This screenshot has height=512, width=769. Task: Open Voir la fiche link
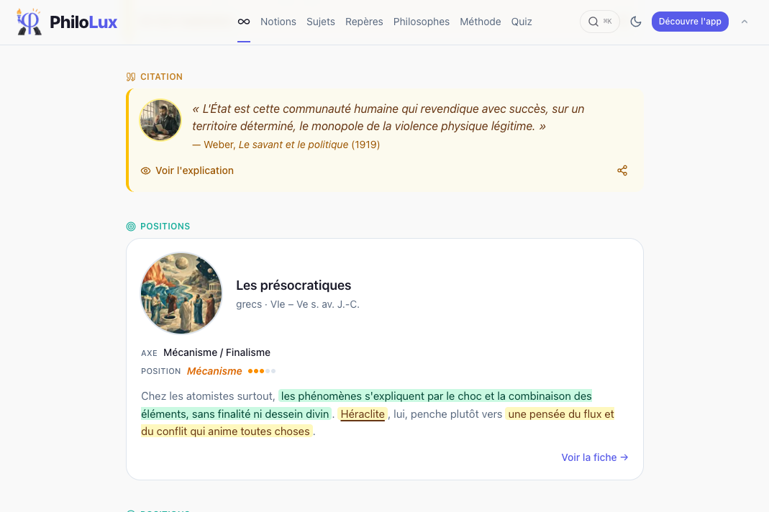(x=594, y=457)
